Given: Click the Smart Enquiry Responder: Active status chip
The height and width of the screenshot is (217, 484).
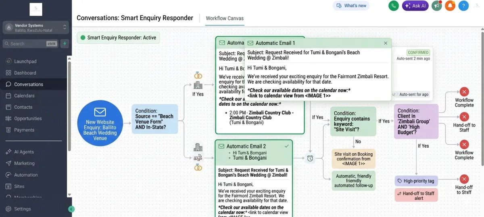Looking at the screenshot, I should coord(118,38).
